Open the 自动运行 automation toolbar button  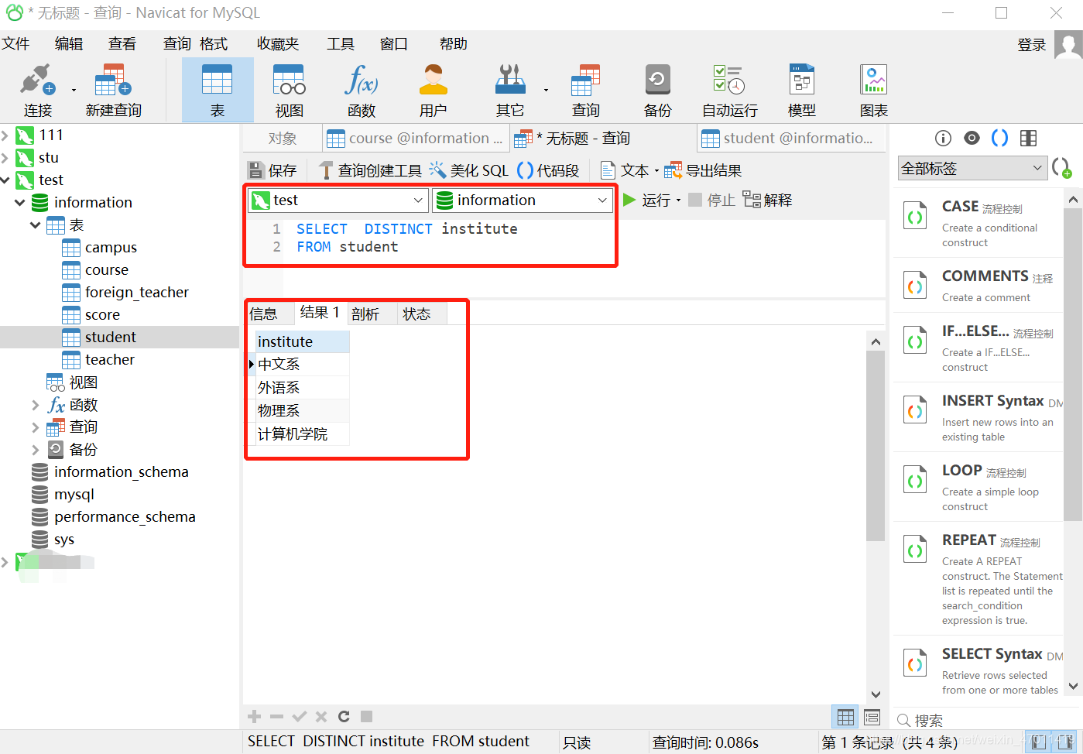[x=729, y=91]
